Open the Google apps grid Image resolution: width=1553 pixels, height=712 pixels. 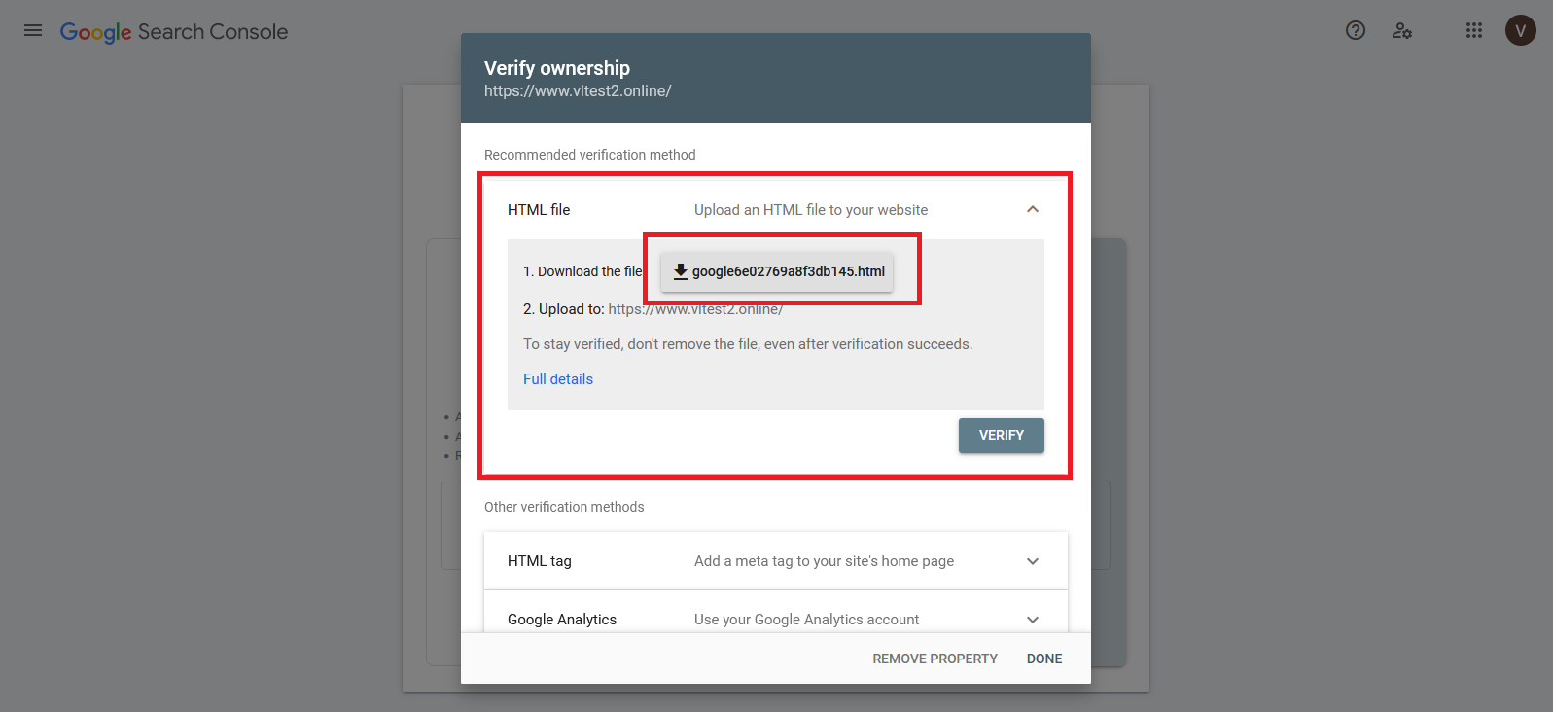pos(1473,31)
